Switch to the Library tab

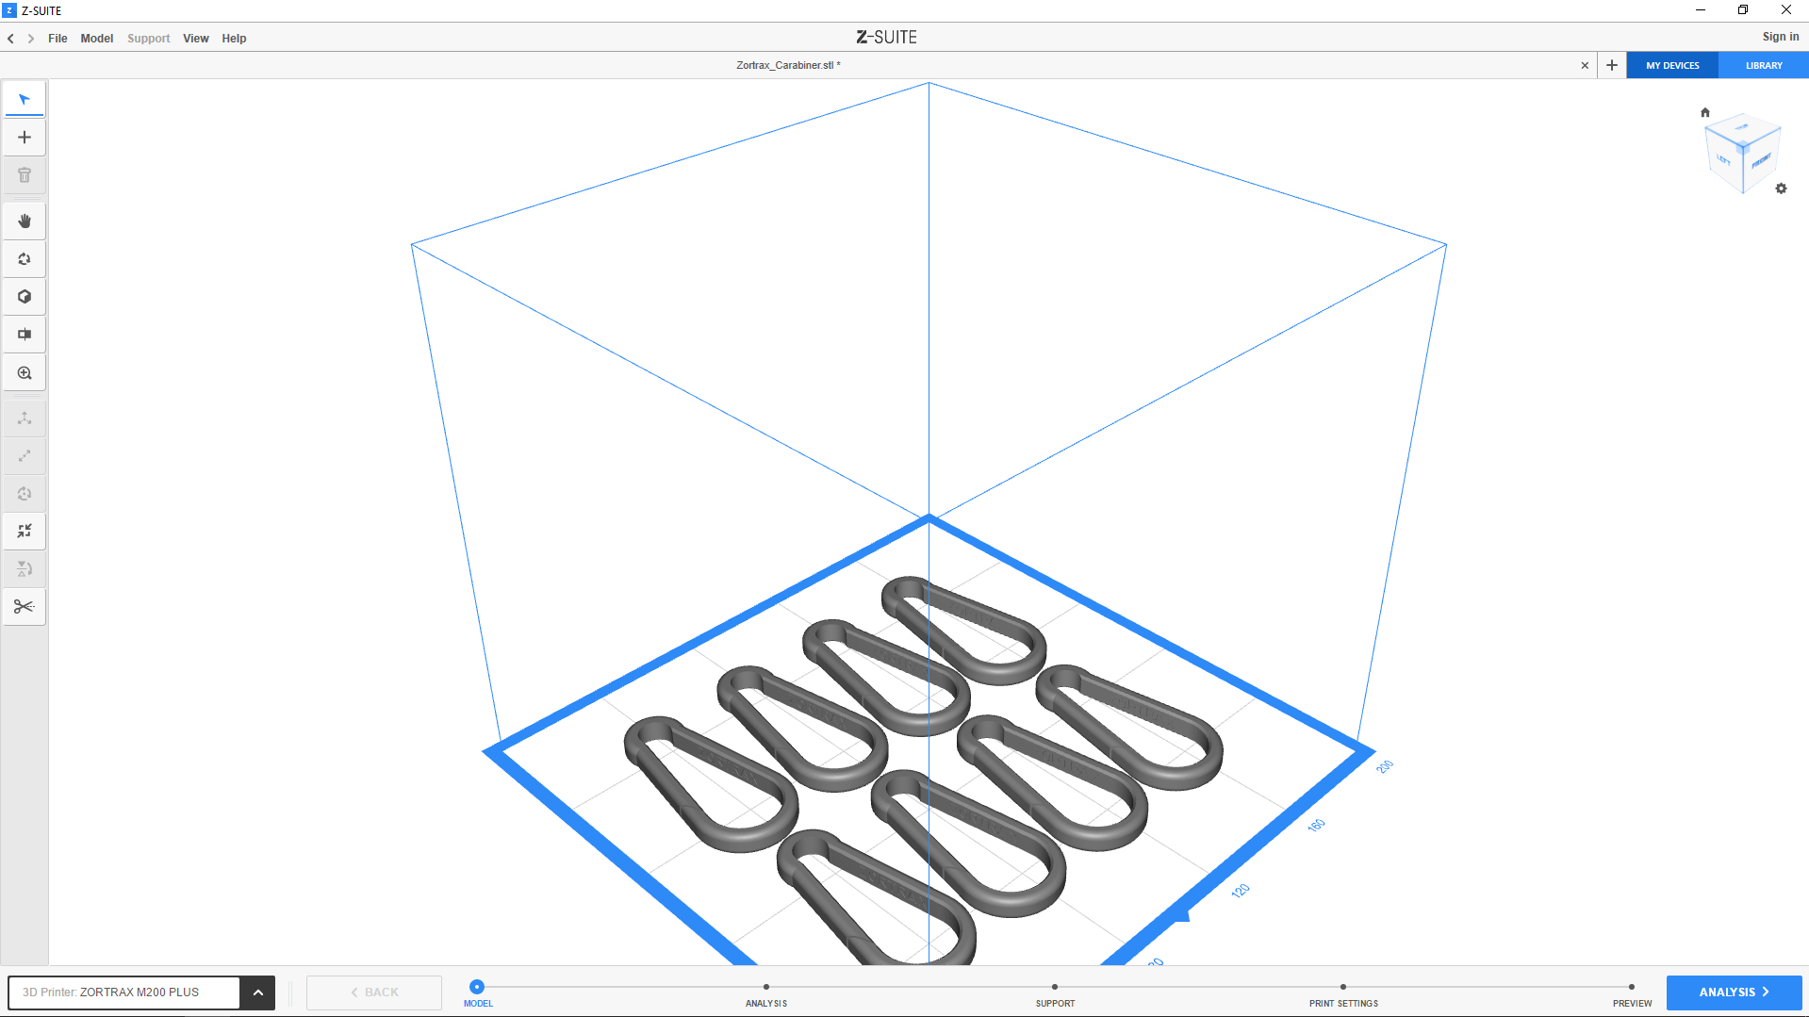[1763, 66]
